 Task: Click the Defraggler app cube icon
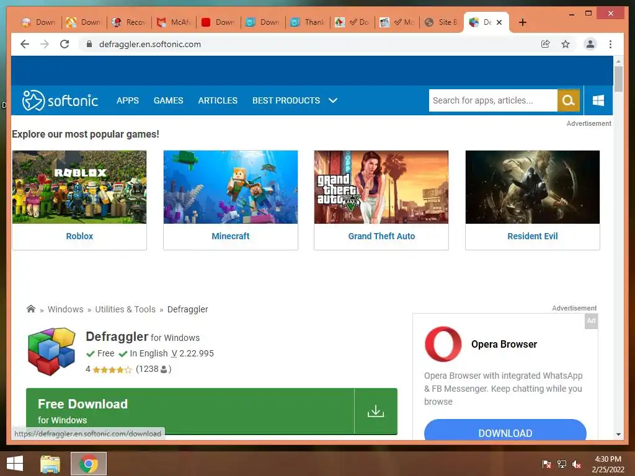(51, 351)
